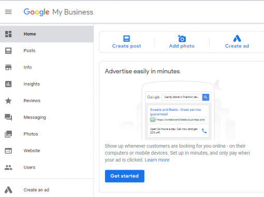Click the sweets-and-beets.business.site URL
Screen dimensions: 264x197
pyautogui.click(x=180, y=120)
